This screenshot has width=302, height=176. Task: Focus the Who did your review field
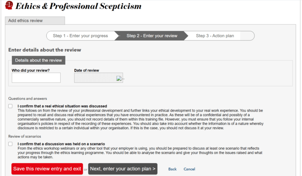36,78
